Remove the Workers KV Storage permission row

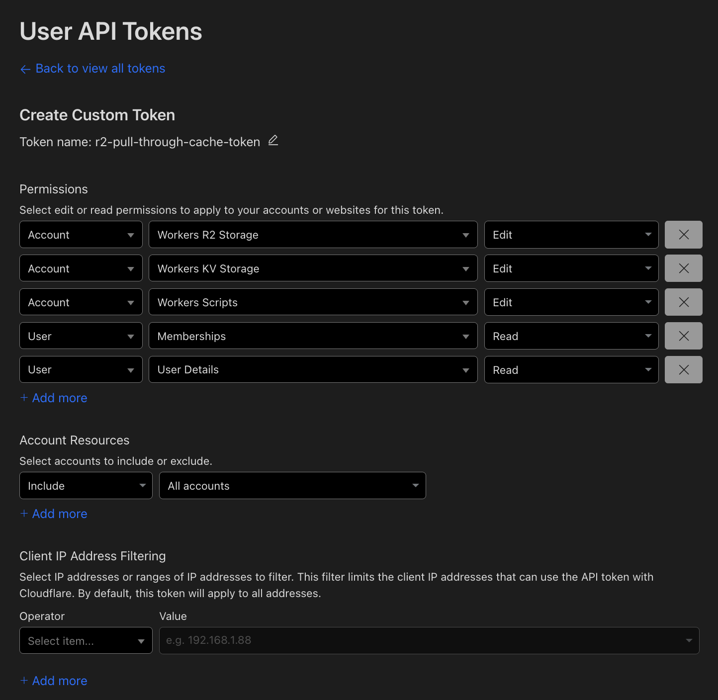coord(684,268)
